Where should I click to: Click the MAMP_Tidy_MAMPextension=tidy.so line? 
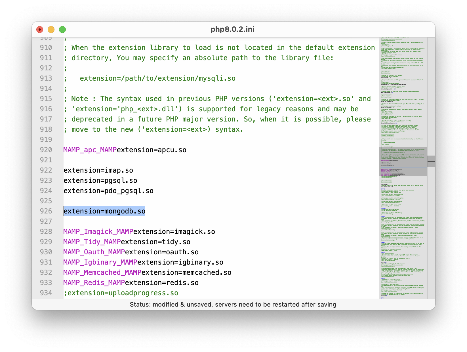(127, 242)
